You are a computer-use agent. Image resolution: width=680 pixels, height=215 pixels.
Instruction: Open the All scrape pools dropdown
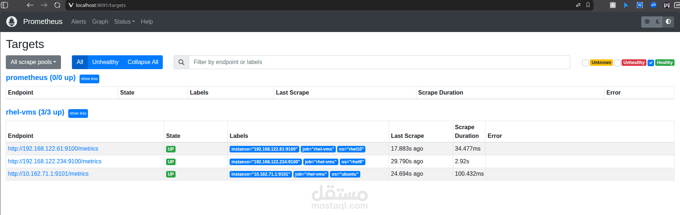33,62
